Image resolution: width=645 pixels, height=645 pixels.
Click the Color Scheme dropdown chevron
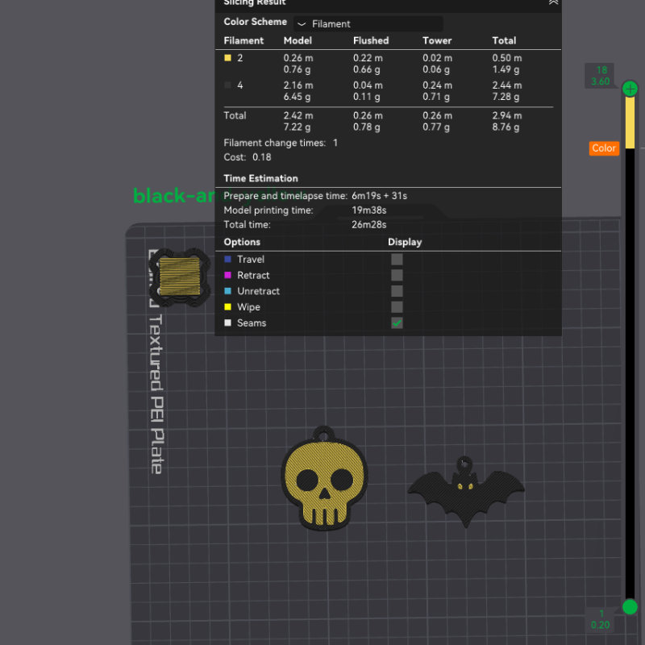[x=302, y=25]
